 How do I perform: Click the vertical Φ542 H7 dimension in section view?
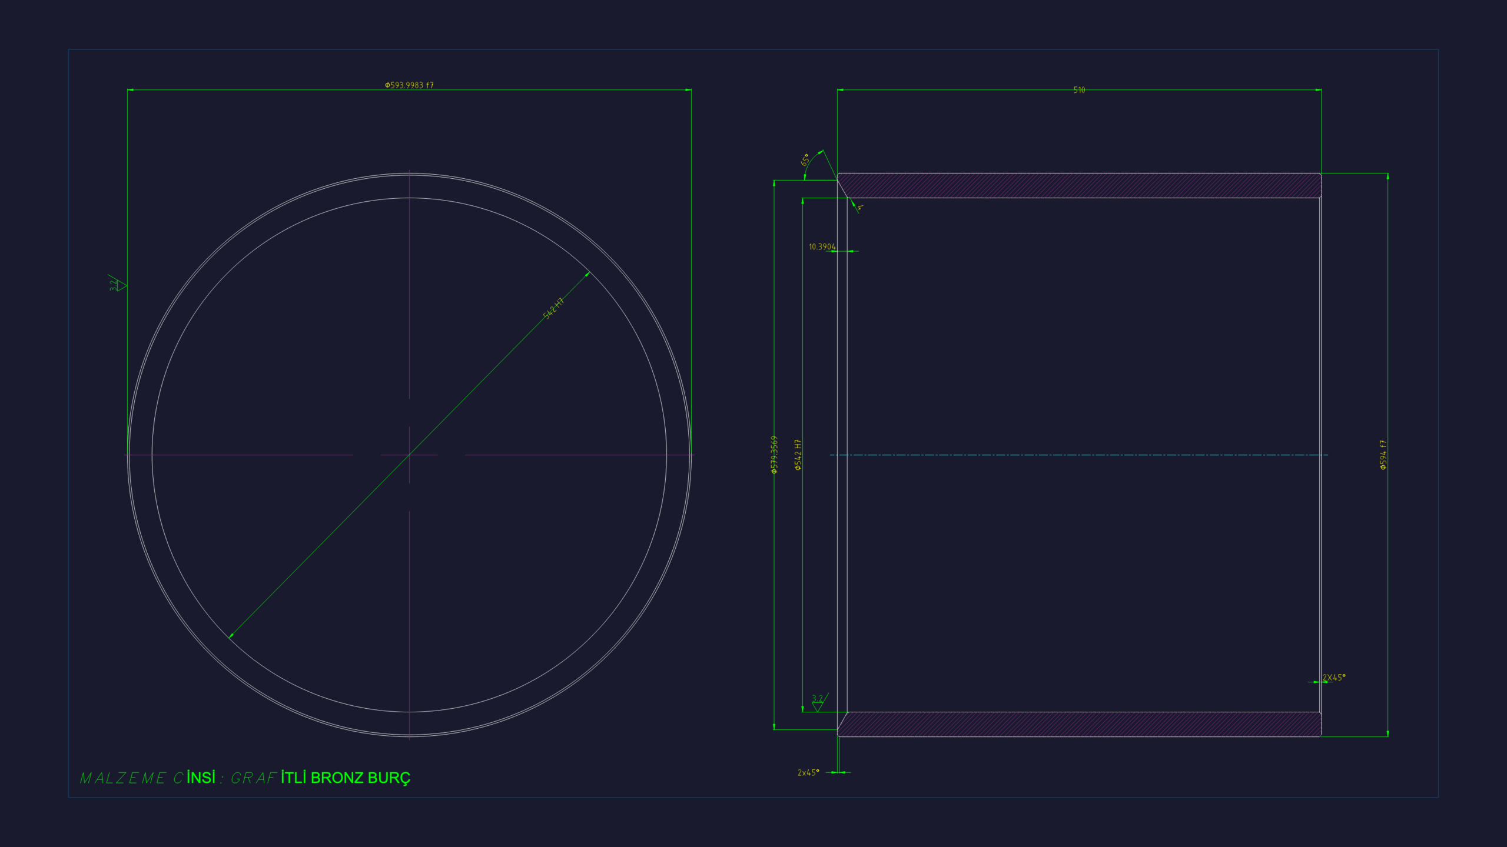coord(798,455)
